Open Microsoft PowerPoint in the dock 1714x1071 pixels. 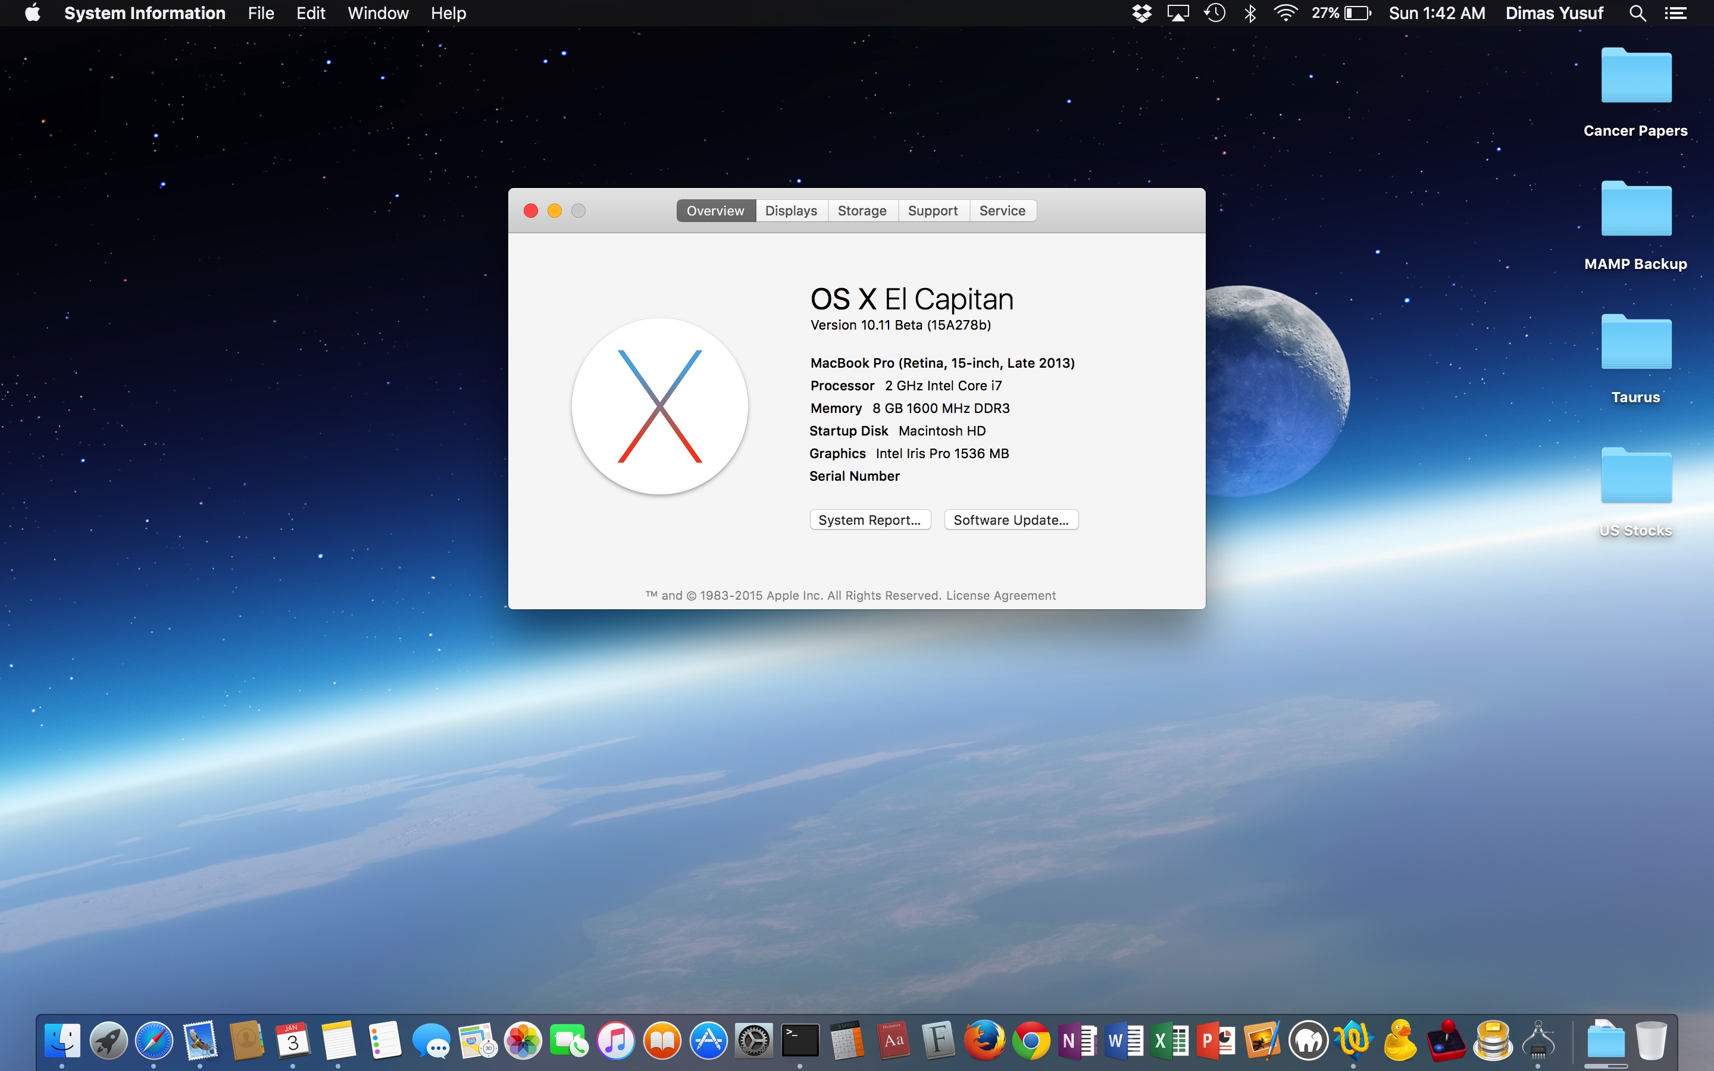(x=1215, y=1041)
